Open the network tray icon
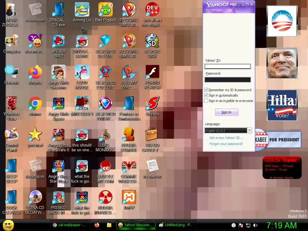The height and width of the screenshot is (231, 308). (248, 225)
